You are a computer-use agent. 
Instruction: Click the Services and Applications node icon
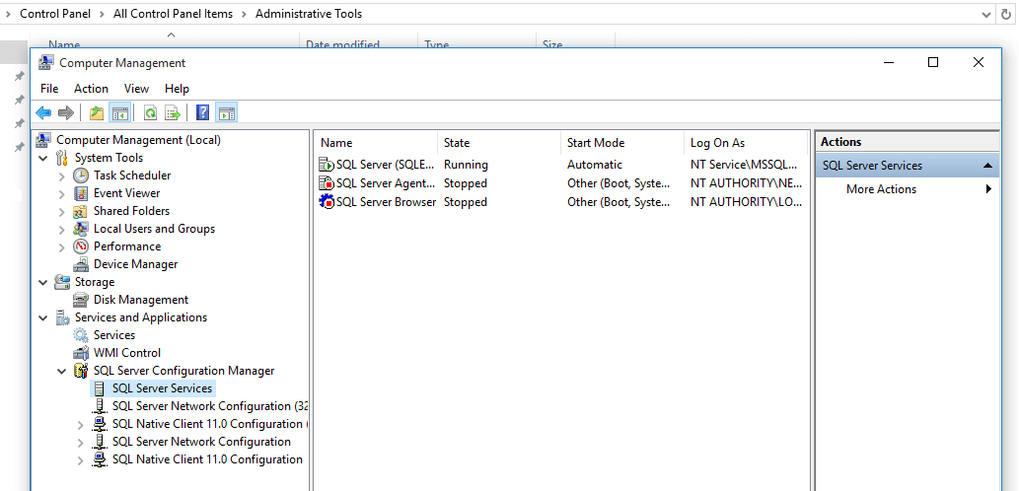(62, 317)
